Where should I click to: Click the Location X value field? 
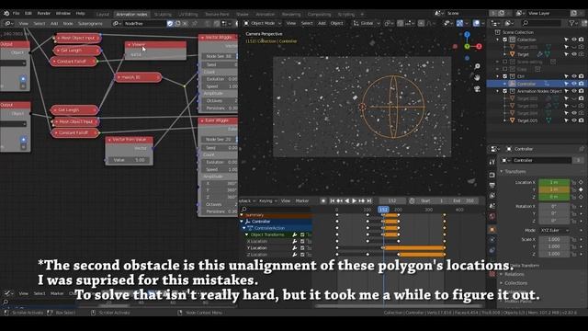coord(554,182)
